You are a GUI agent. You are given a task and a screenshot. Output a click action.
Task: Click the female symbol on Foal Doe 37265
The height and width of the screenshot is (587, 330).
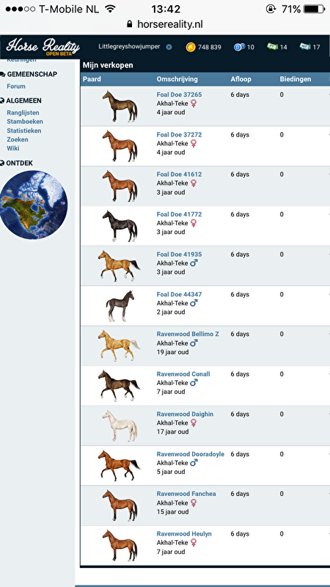[194, 103]
